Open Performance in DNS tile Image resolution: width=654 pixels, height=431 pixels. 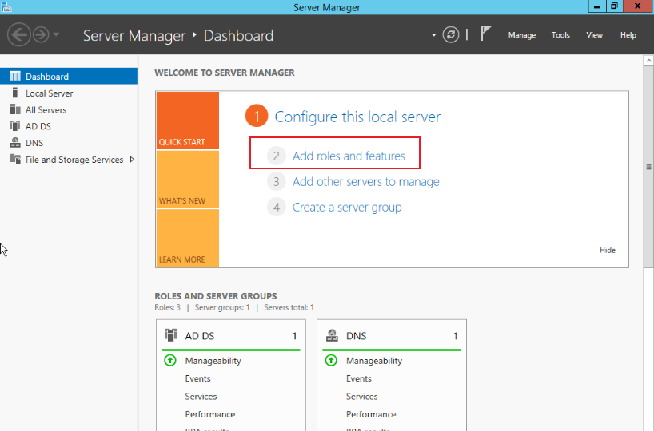[x=371, y=414]
